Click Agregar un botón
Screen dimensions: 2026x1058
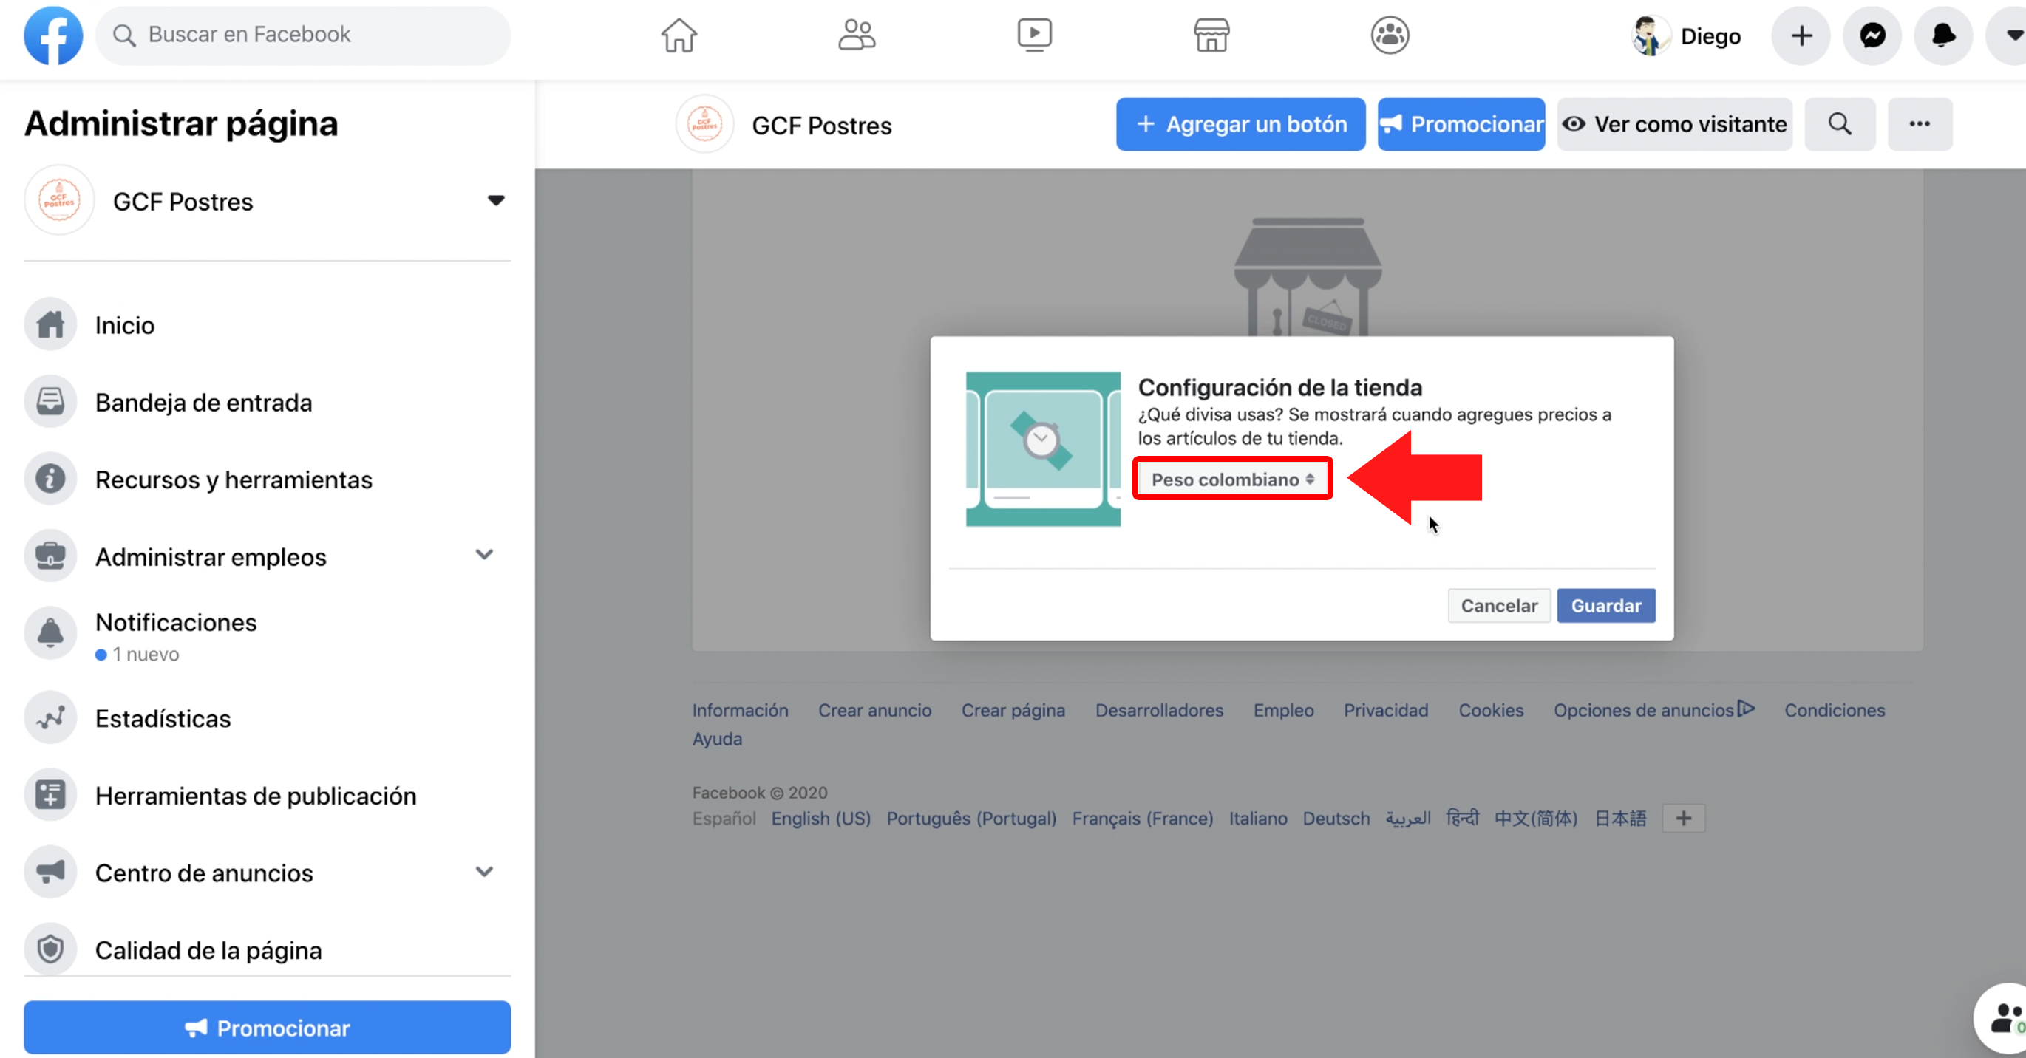click(1240, 124)
